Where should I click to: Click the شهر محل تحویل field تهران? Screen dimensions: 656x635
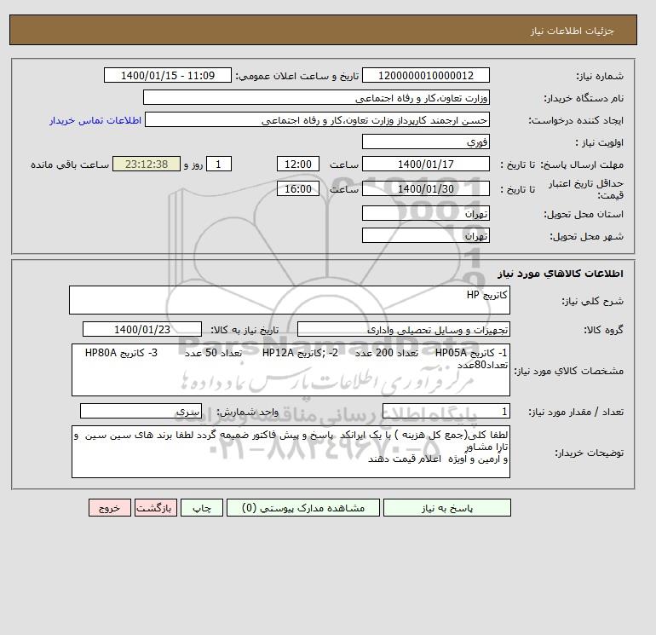coord(425,235)
